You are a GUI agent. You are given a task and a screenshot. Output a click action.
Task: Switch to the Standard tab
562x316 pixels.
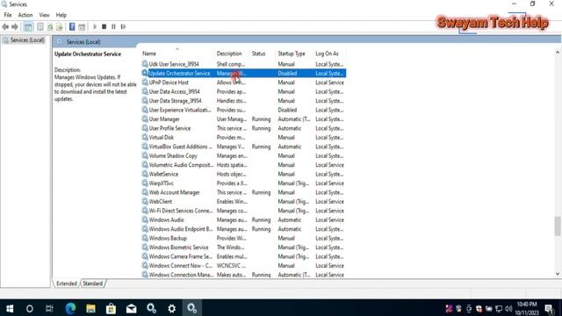[93, 284]
